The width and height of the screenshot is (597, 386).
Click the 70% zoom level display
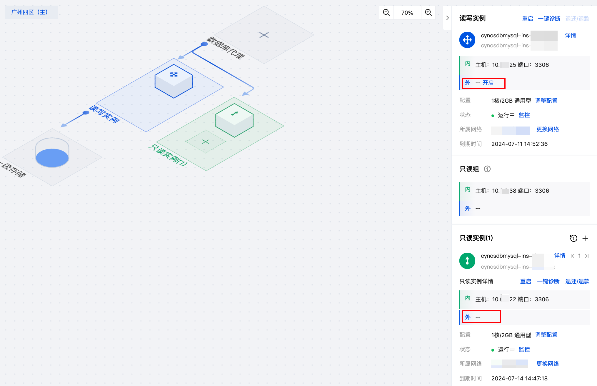(x=407, y=13)
